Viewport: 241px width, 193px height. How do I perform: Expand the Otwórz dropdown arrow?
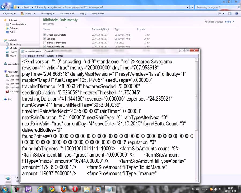coord(35,14)
